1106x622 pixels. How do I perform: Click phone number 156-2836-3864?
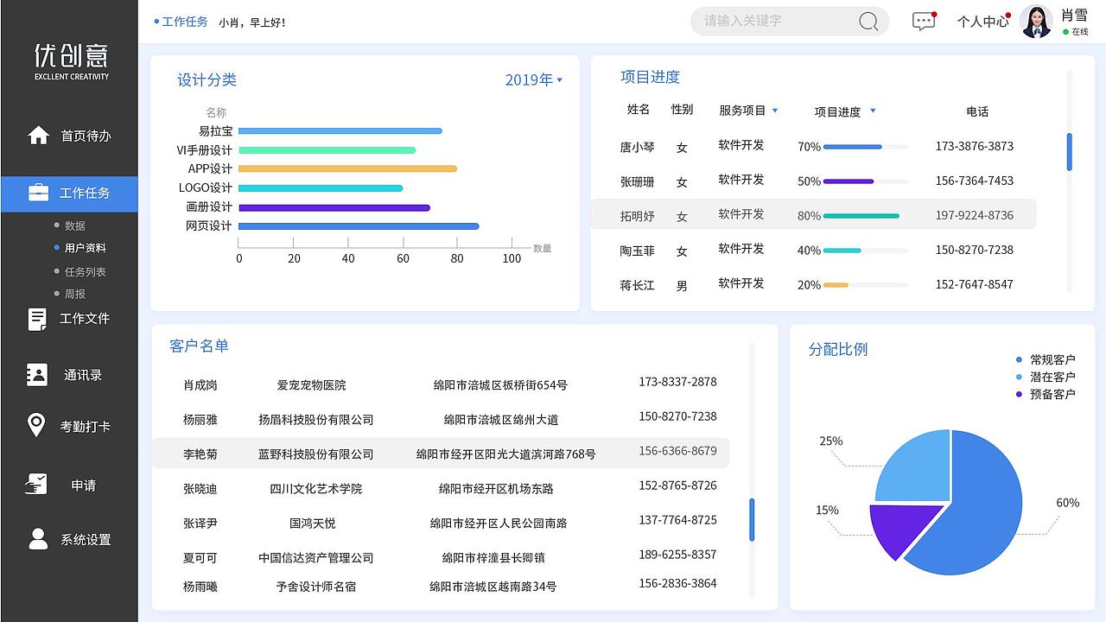(678, 583)
